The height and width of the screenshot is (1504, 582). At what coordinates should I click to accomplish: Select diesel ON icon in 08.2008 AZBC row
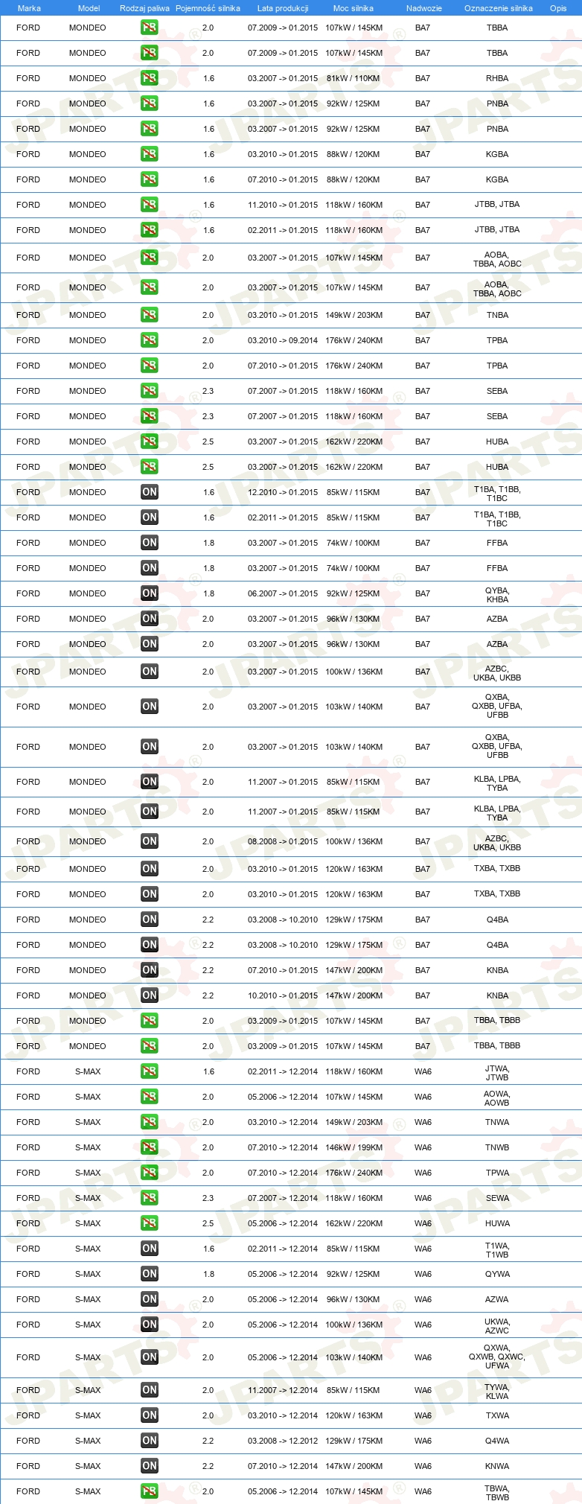(150, 841)
